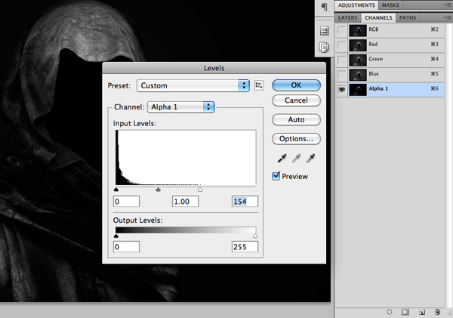Pick the black point eyedropper
This screenshot has height=318, width=453.
(x=283, y=159)
